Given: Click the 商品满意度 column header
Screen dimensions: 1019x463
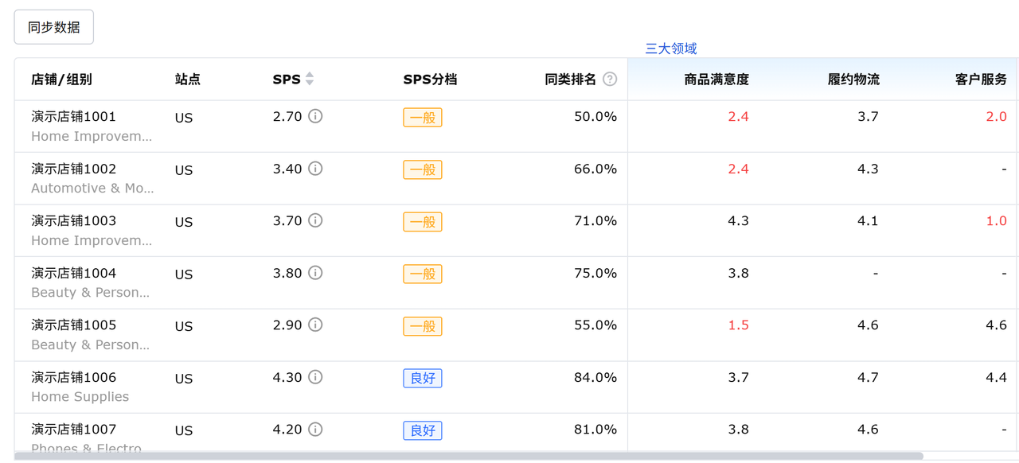Looking at the screenshot, I should [x=716, y=80].
